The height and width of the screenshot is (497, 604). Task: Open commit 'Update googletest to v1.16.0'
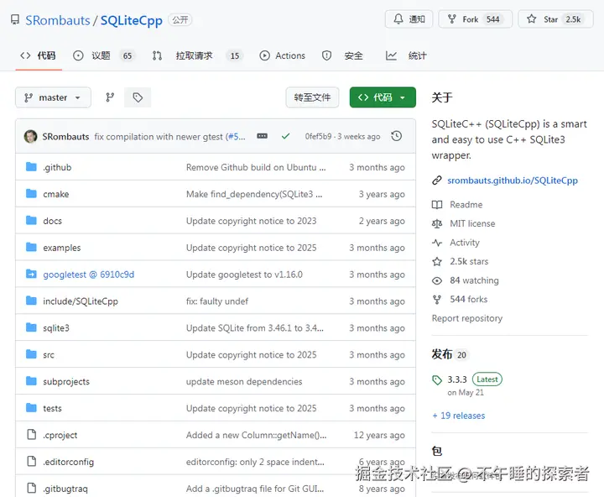coord(244,275)
